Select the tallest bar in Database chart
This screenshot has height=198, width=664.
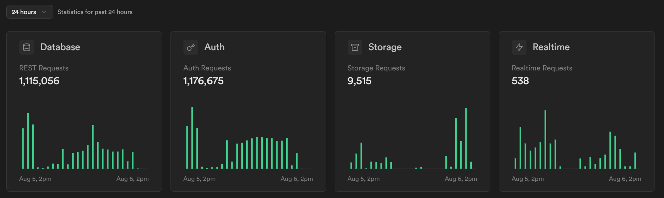(x=28, y=141)
